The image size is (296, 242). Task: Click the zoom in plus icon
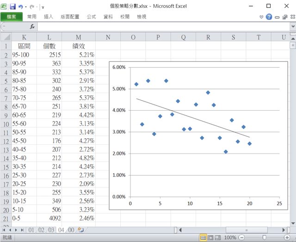tap(287, 237)
